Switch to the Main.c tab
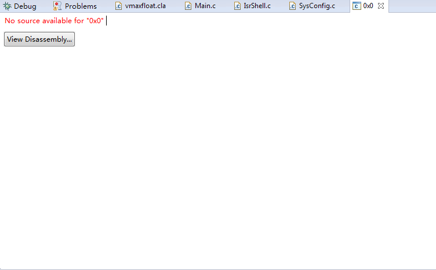The height and width of the screenshot is (270, 436). pos(201,6)
